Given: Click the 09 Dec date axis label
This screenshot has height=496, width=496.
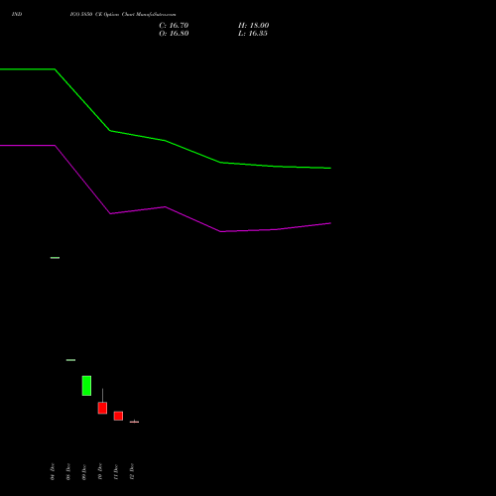Looking at the screenshot, I should (x=84, y=471).
